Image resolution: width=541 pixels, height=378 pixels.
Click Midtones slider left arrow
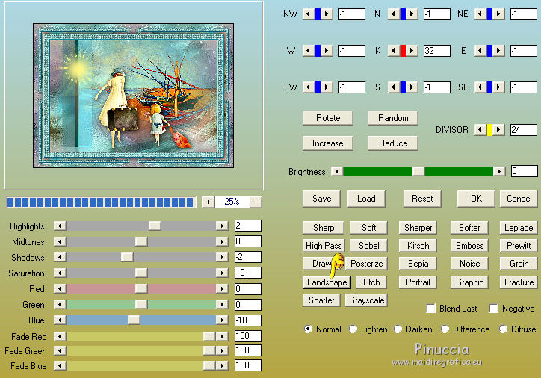coord(60,241)
